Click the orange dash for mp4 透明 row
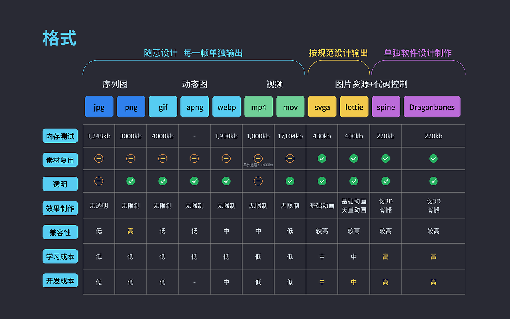This screenshot has height=319, width=510. (258, 181)
